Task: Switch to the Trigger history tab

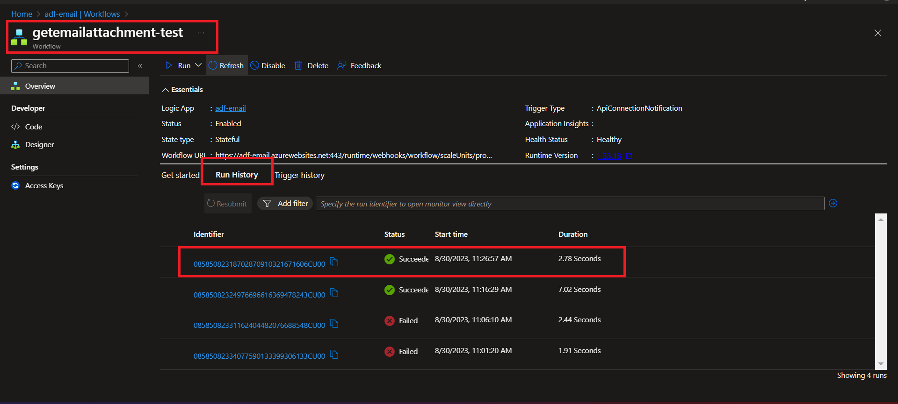Action: (x=299, y=175)
